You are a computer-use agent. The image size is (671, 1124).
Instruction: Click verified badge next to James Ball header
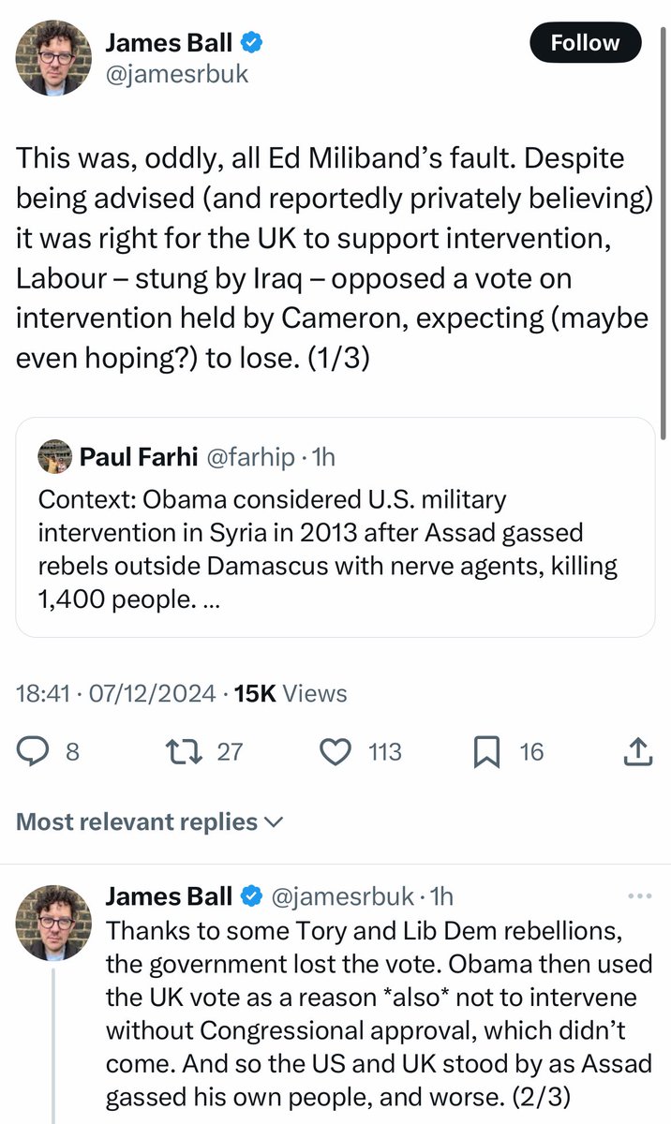click(253, 42)
